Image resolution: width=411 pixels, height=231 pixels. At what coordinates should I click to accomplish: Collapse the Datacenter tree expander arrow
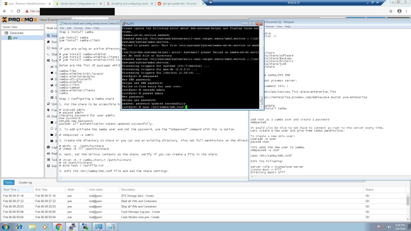pyautogui.click(x=3, y=33)
